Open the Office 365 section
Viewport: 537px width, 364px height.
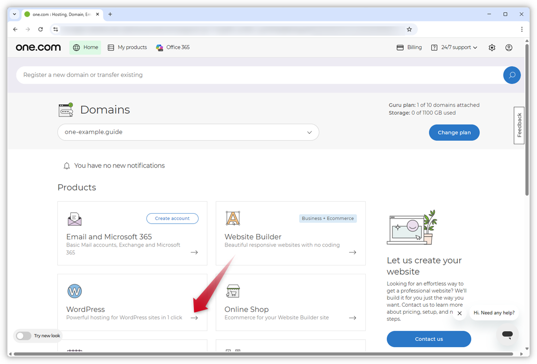[173, 47]
